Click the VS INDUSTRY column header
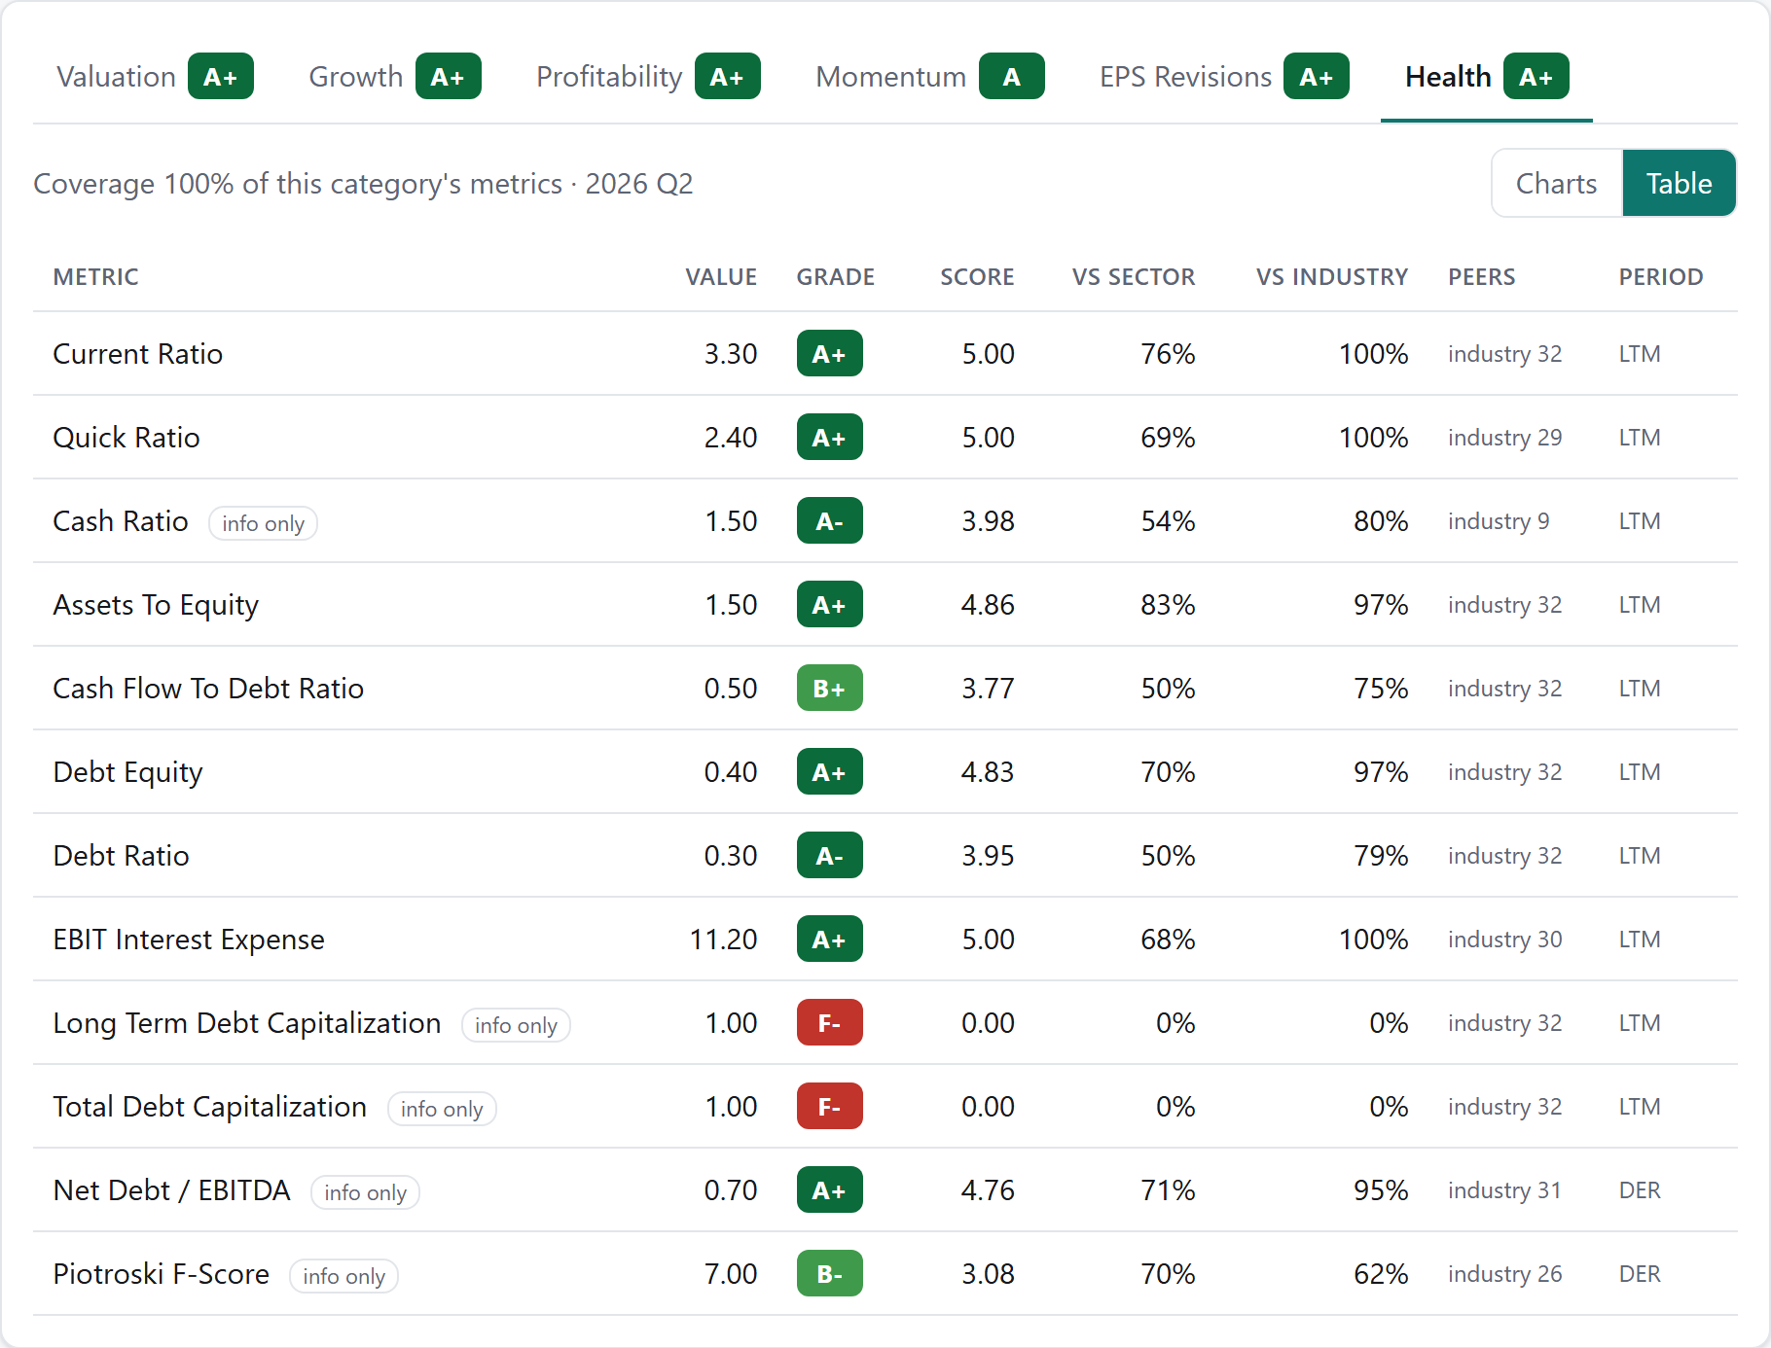This screenshot has height=1348, width=1771. click(x=1332, y=277)
